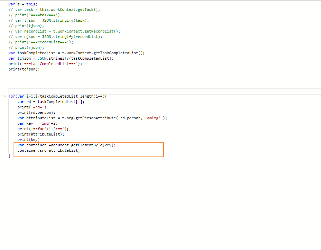Click line 'var rd = taskCompletedList[i];'
Screen dimensions: 321x250
[x=51, y=102]
